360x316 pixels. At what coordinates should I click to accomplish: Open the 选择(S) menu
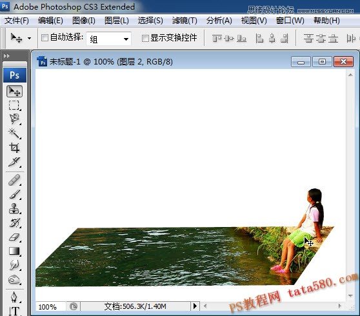coord(150,21)
